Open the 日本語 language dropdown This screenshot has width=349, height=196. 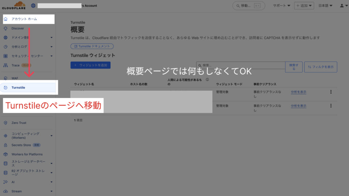325,5
